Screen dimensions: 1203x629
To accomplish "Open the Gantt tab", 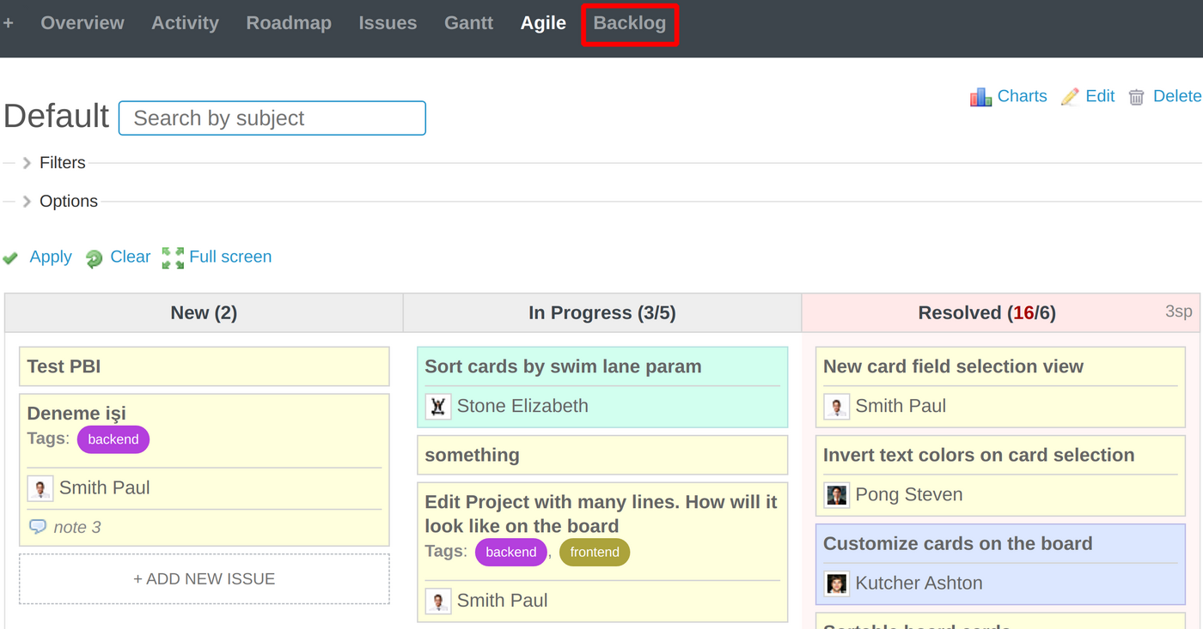I will pos(468,23).
